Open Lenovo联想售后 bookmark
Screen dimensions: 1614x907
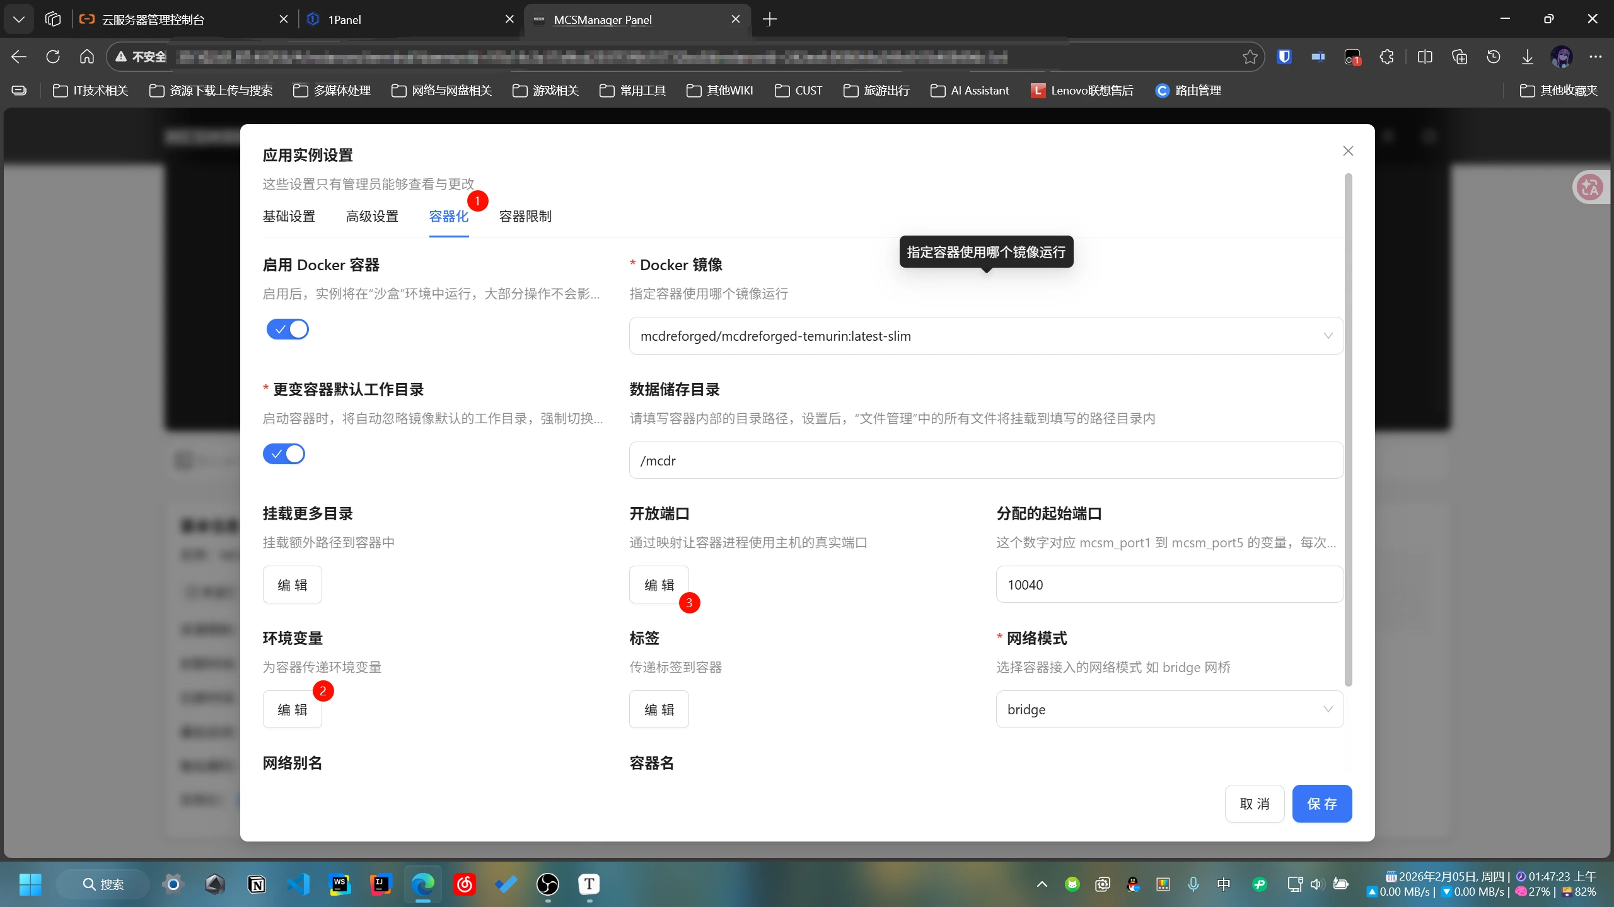point(1082,91)
